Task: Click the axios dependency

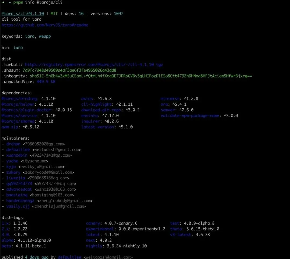Action: (87, 99)
